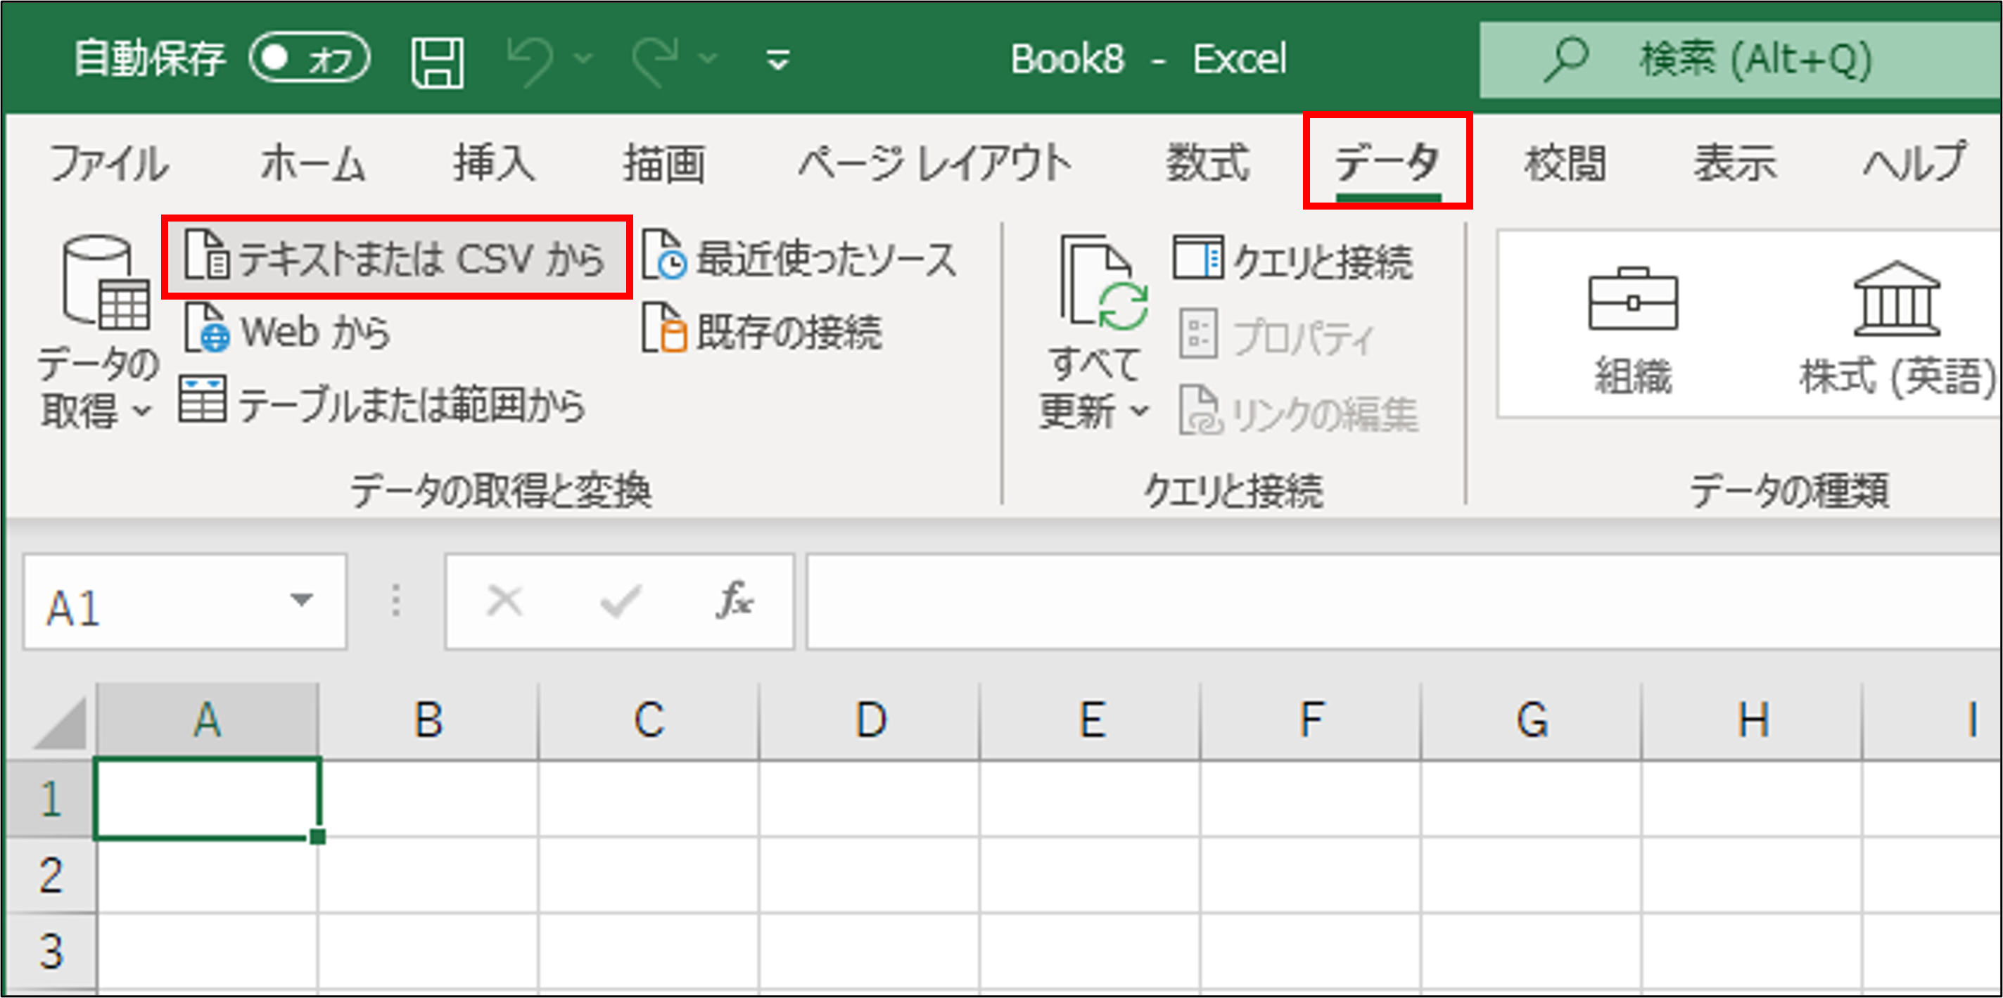Open the Formulas (数式) tab
Viewport: 2003px width, 998px height.
tap(1207, 163)
